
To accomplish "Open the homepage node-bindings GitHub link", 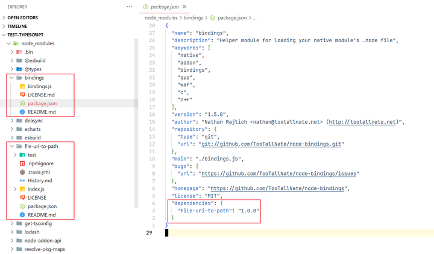I will click(277, 188).
